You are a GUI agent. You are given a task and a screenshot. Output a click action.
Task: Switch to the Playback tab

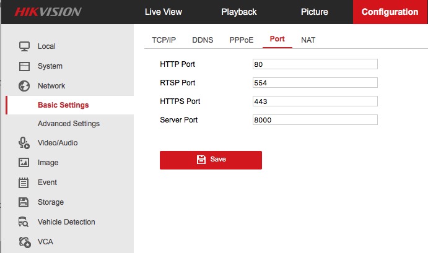coord(238,12)
